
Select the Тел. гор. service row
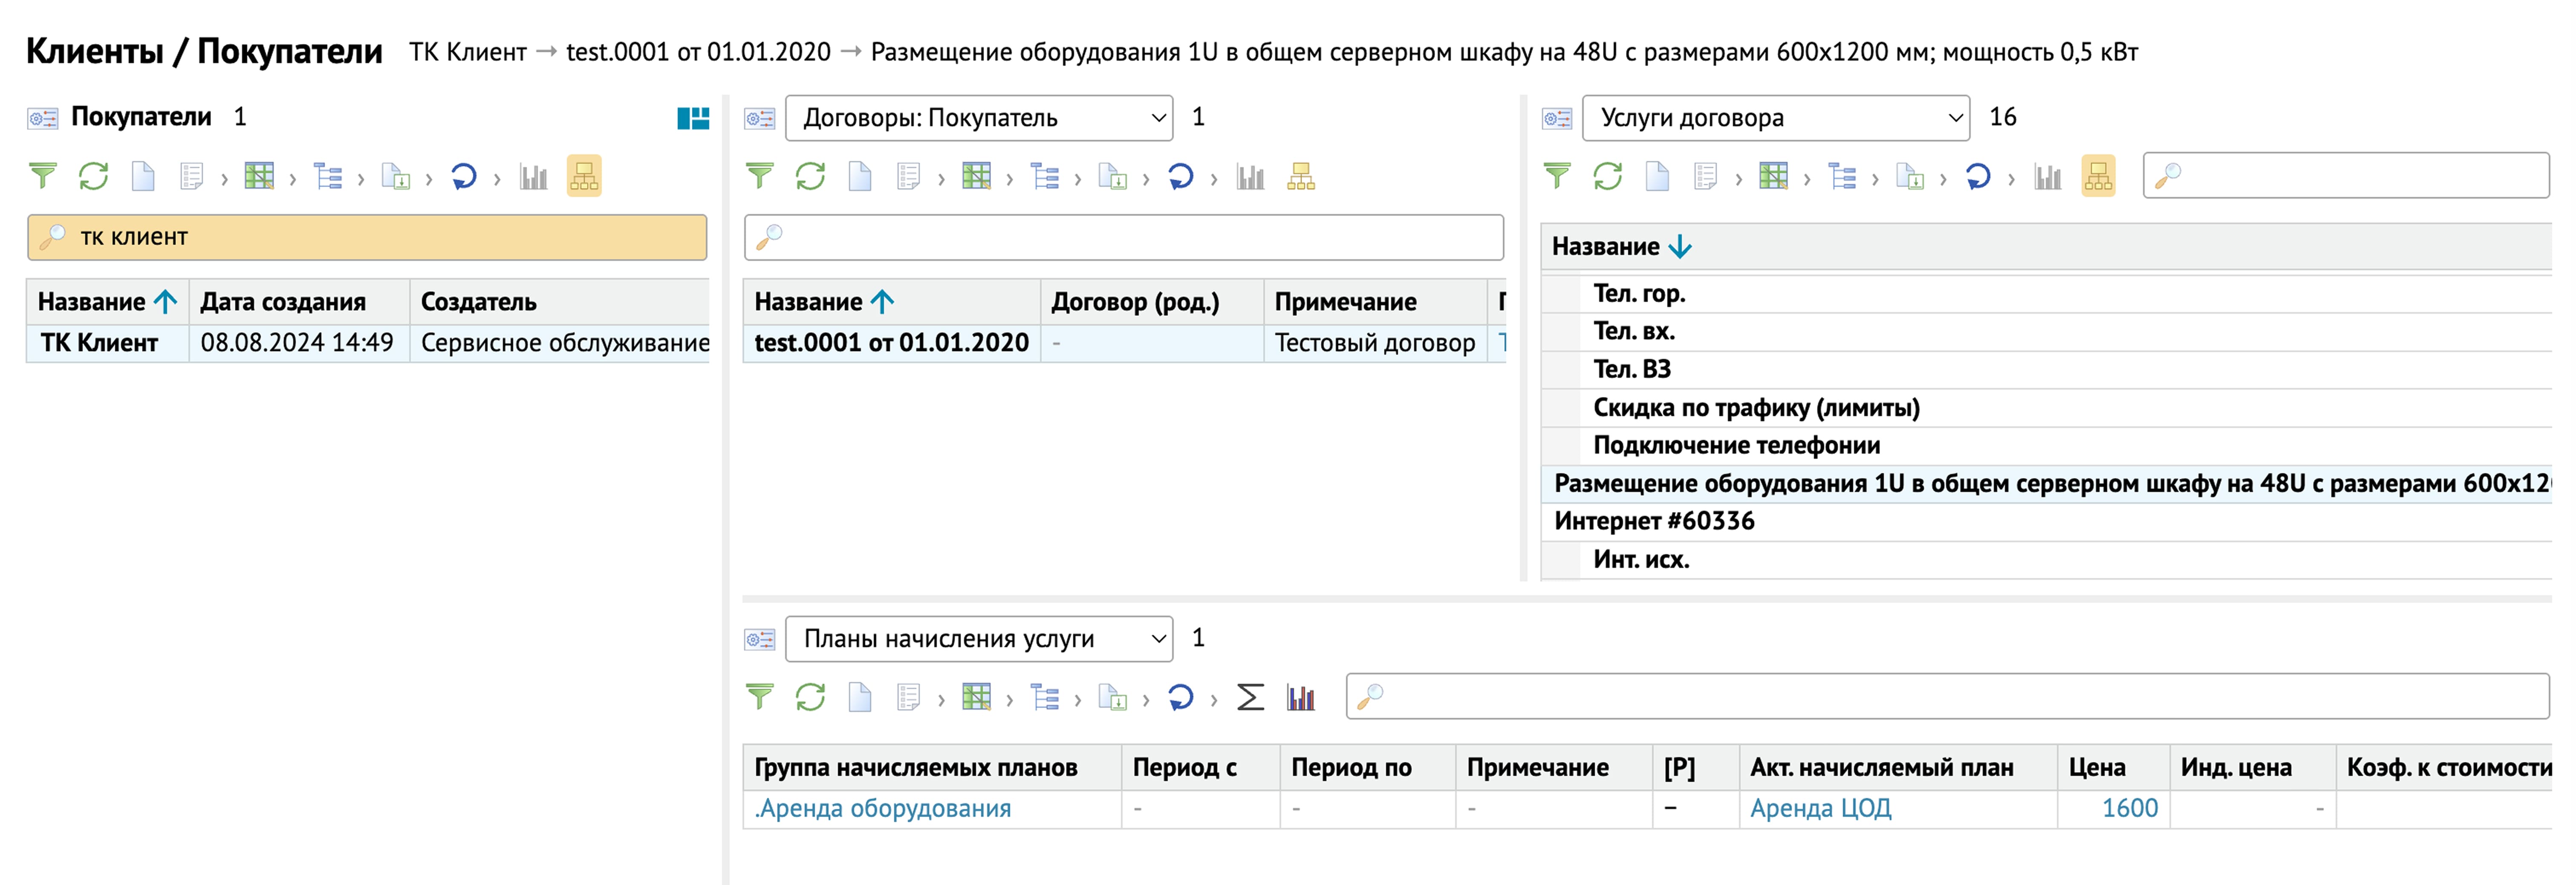point(2046,294)
